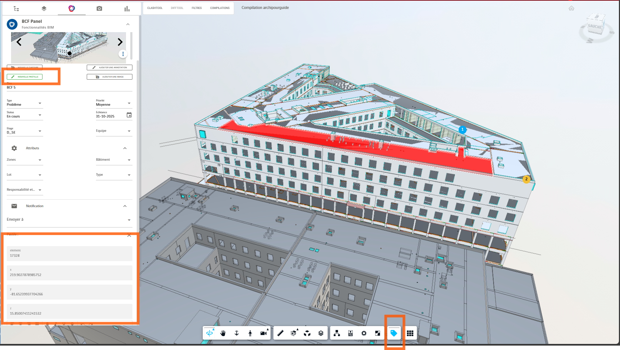Image resolution: width=620 pixels, height=350 pixels.
Task: Switch to first-person walk mode
Action: [x=250, y=333]
